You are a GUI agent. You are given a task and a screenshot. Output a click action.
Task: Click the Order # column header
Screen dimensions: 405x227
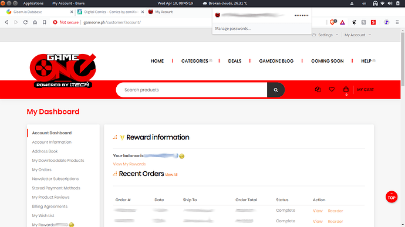123,200
